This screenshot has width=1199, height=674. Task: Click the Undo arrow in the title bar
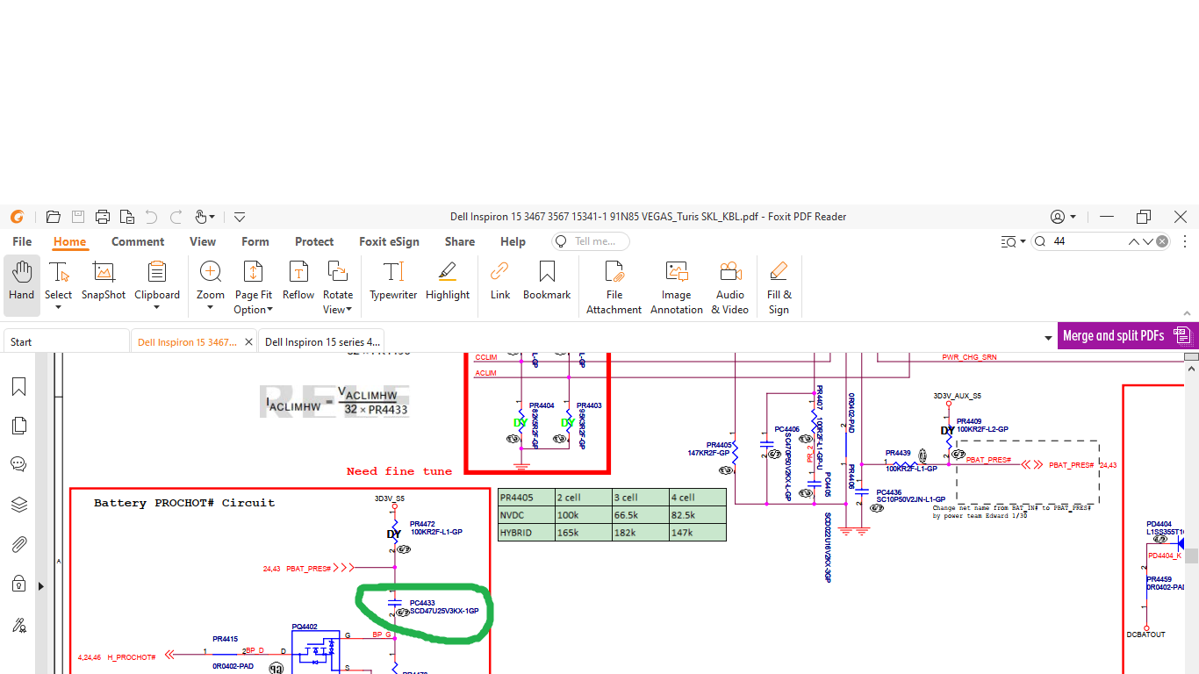point(152,217)
